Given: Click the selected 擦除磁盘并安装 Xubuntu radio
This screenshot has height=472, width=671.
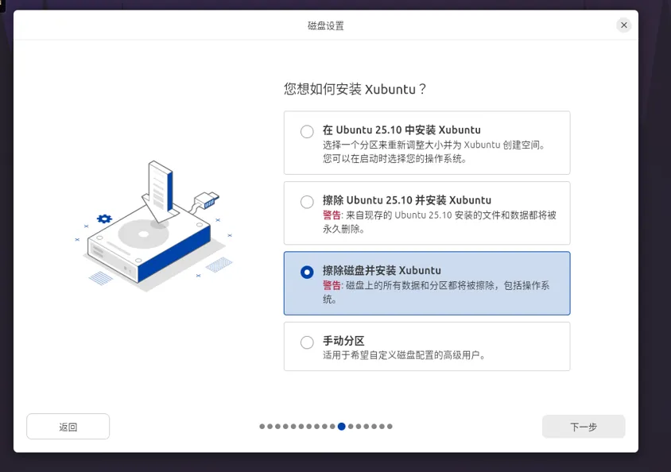Looking at the screenshot, I should pos(307,272).
